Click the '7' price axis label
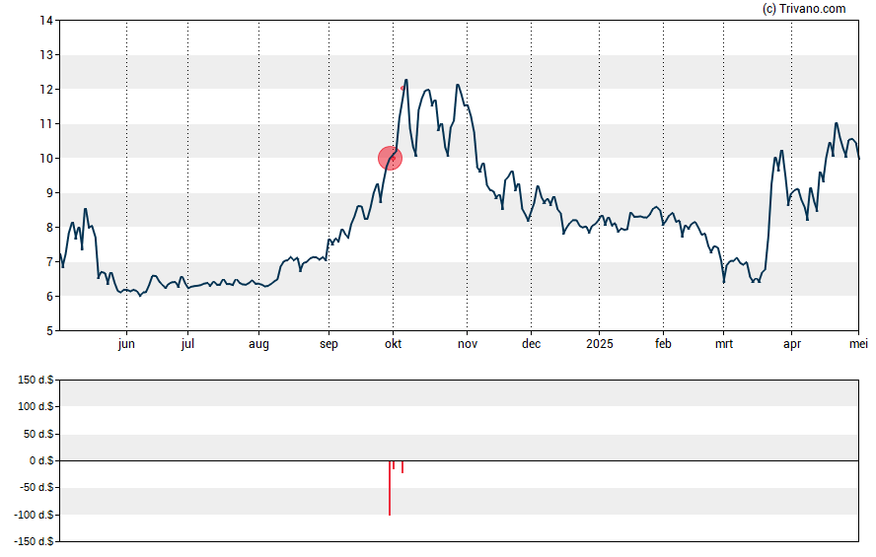The width and height of the screenshot is (876, 557). (49, 262)
